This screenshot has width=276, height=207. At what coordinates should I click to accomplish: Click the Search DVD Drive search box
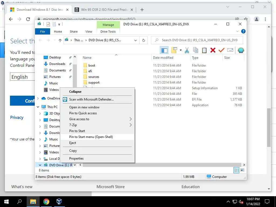(x=197, y=40)
